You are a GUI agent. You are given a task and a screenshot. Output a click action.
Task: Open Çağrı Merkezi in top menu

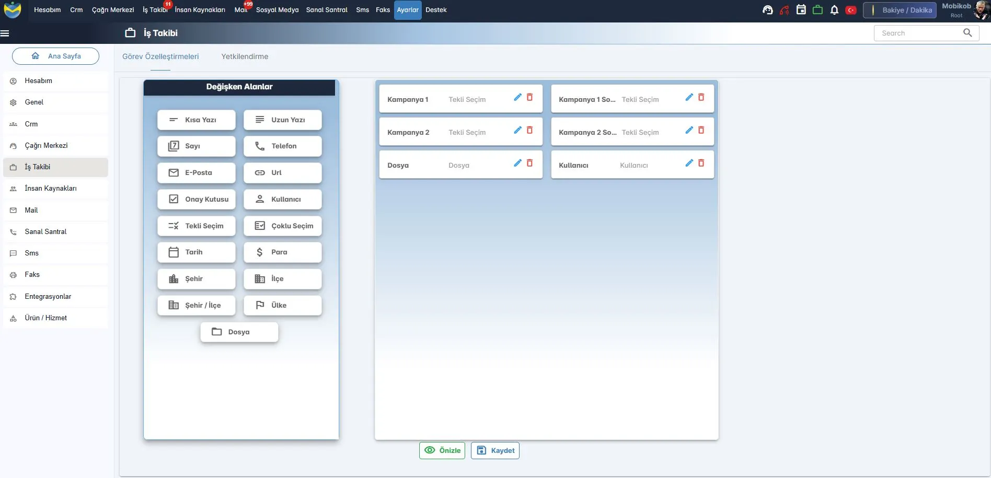pyautogui.click(x=113, y=10)
